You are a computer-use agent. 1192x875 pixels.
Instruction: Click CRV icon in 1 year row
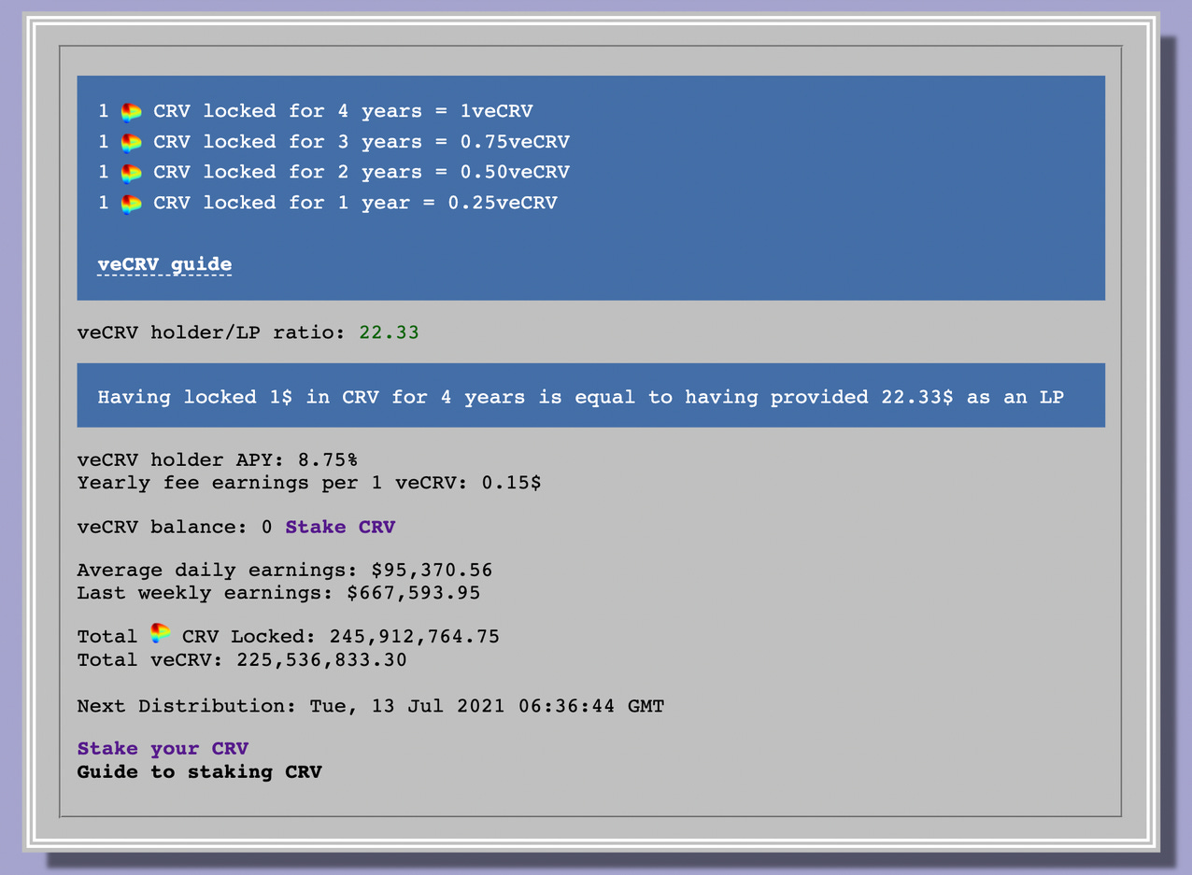pos(132,203)
